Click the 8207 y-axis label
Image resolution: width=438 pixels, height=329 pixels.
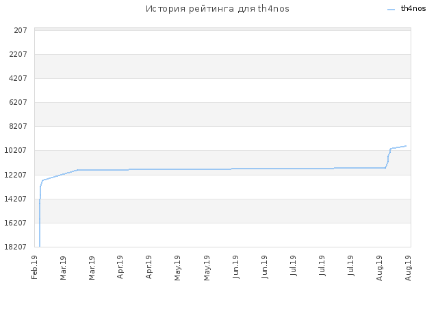click(x=18, y=126)
